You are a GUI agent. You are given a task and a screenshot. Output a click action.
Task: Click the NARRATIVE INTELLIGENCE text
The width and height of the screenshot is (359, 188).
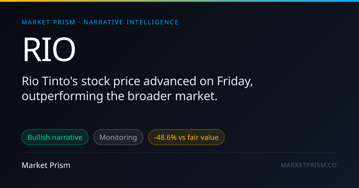(x=131, y=22)
